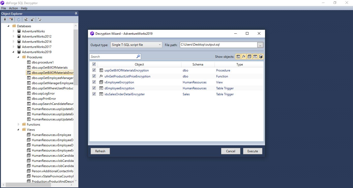Toggle the procedures filter in Show objects
The height and width of the screenshot is (188, 353).
pos(238,56)
